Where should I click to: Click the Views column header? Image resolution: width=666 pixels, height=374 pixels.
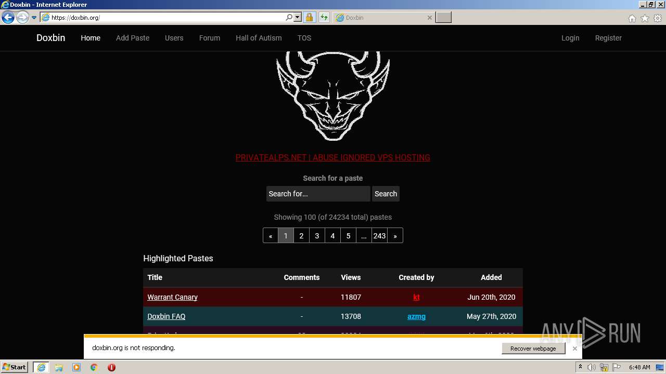tap(351, 277)
